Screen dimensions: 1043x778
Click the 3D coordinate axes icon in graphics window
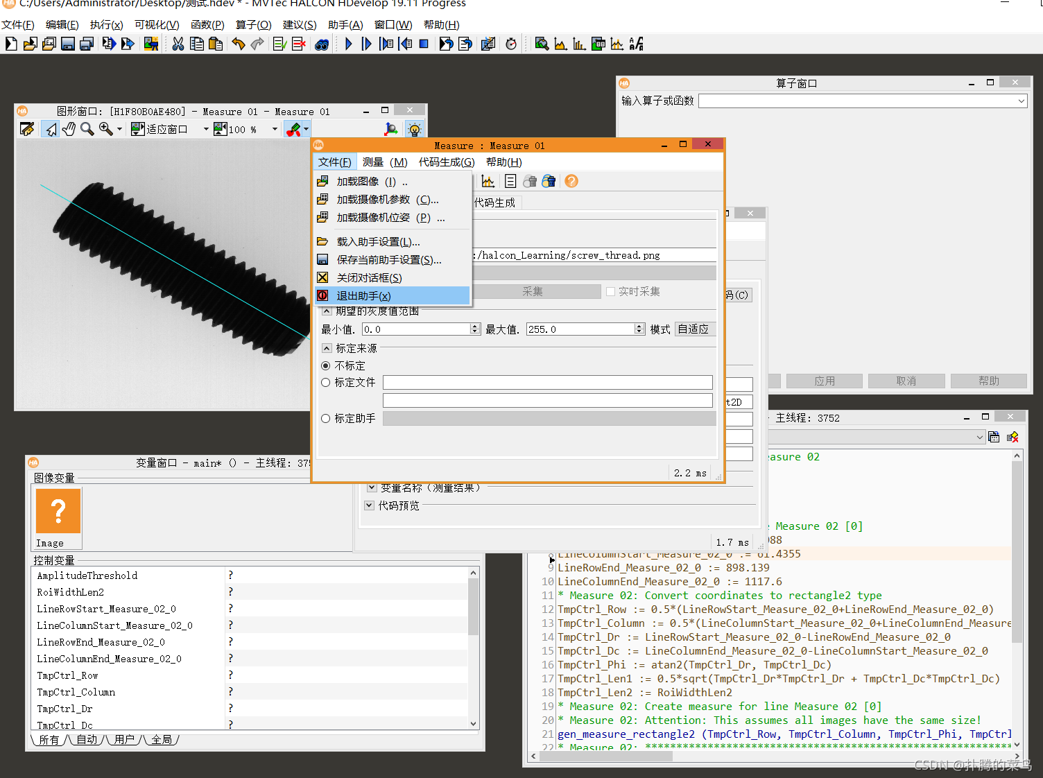tap(391, 129)
